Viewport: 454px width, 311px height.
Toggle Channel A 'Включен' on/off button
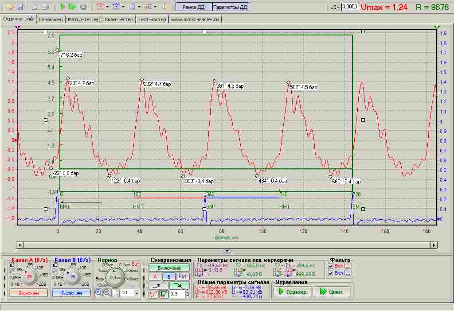point(28,293)
